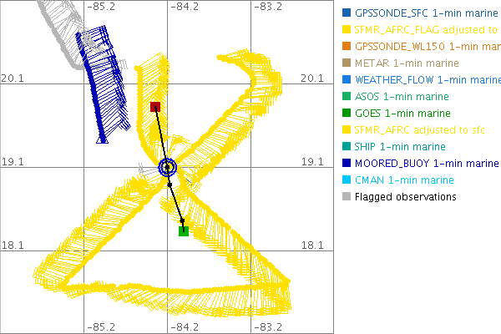
Task: Click the green GOES legend swatch
Action: pyautogui.click(x=347, y=114)
